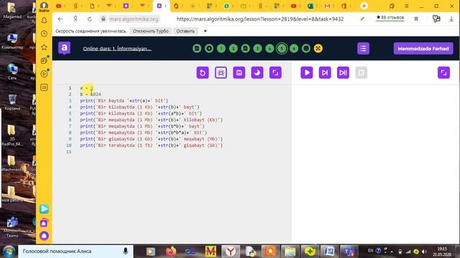
Task: Click the Yandex Я home icon in address bar
Action: click(x=75, y=19)
